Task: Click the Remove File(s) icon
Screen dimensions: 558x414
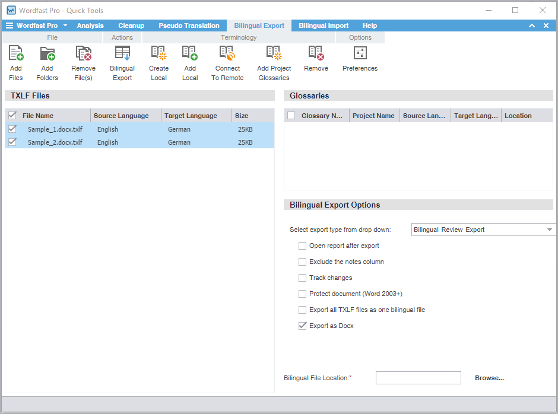Action: [x=83, y=53]
